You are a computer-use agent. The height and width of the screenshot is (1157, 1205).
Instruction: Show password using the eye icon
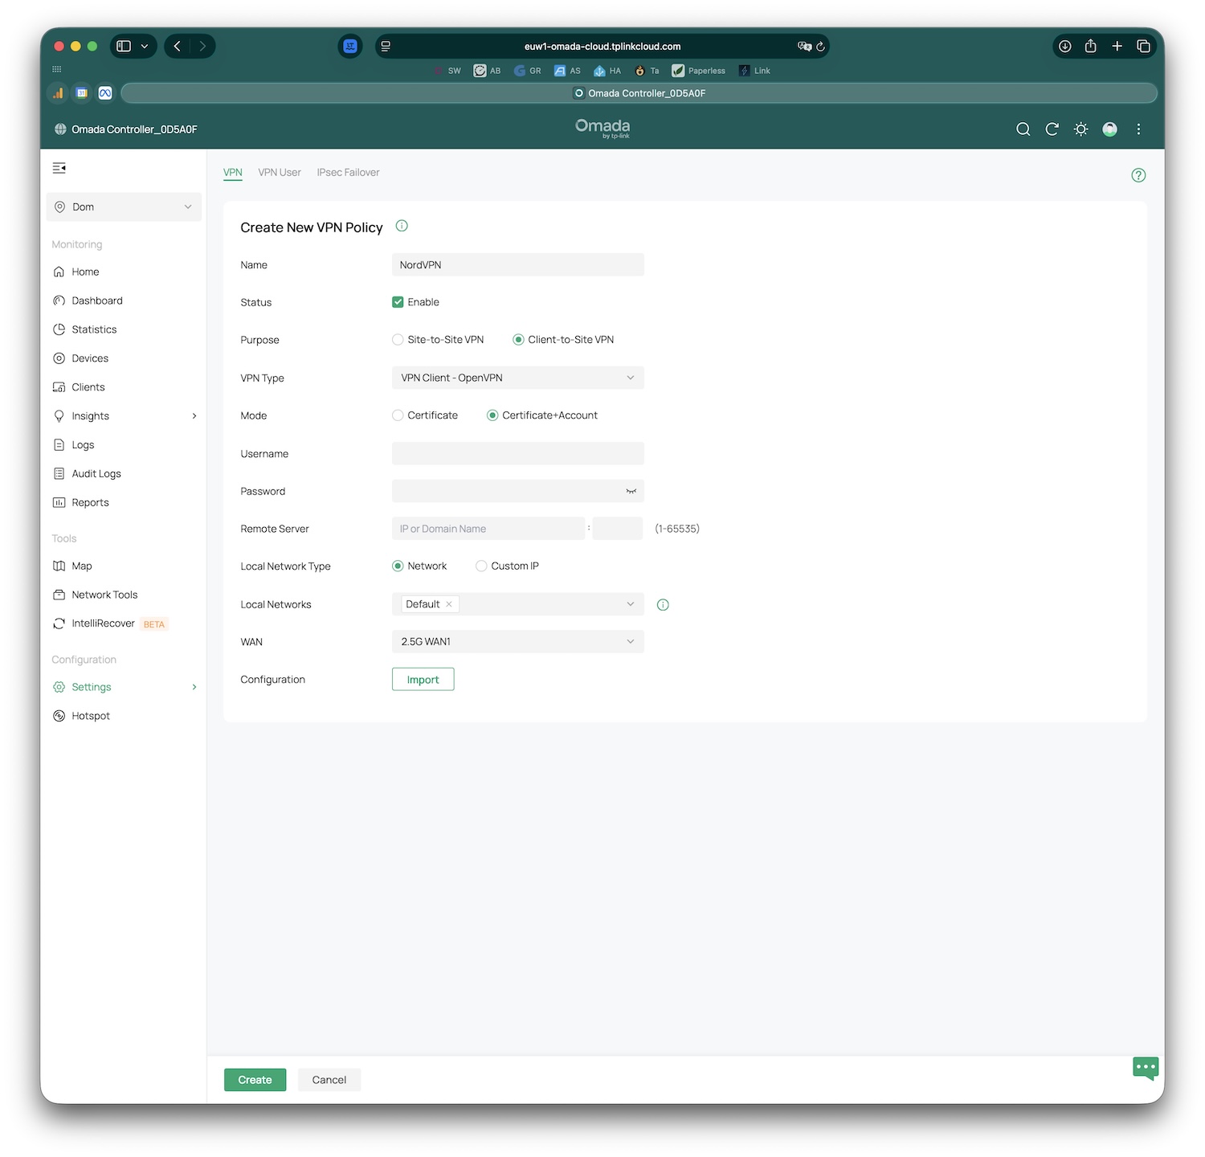click(x=631, y=491)
